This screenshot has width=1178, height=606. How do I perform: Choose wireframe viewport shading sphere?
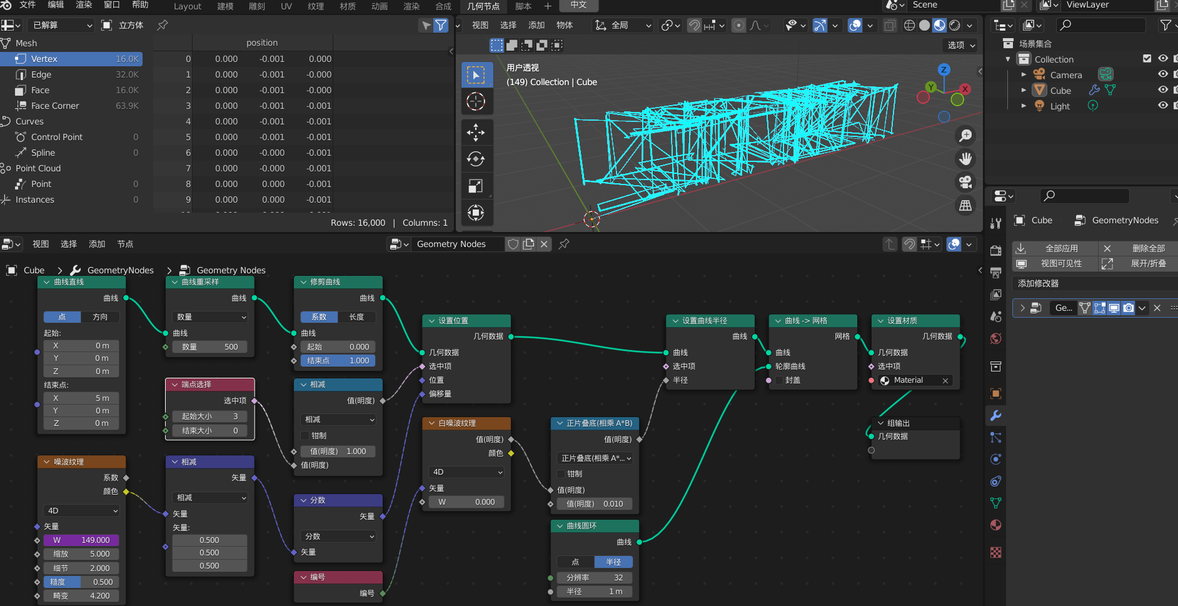pyautogui.click(x=909, y=25)
